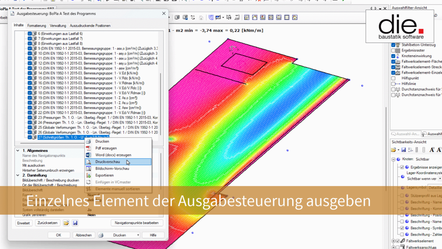
Task: Click the open folder icon beside Zurücksetzen
Action: [66, 223]
